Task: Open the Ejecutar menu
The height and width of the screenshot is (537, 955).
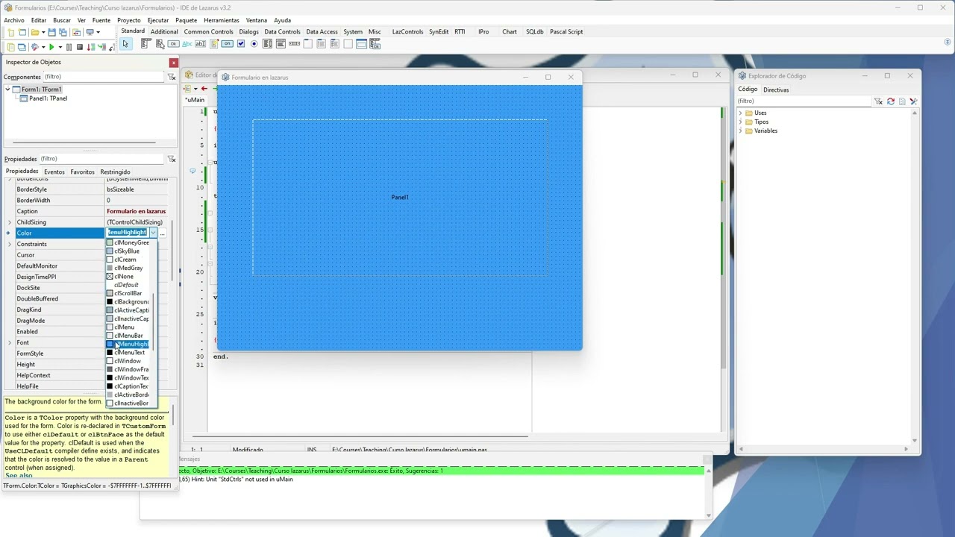Action: [157, 20]
